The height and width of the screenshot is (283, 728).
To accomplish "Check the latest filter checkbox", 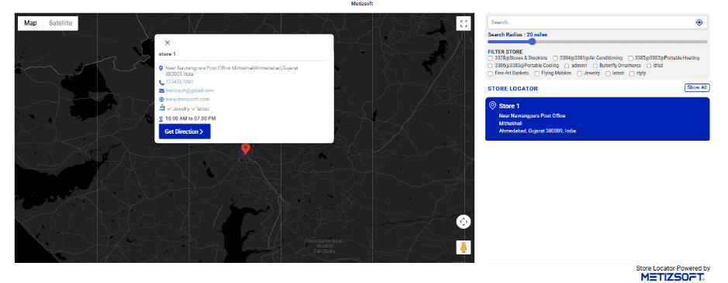I will point(608,73).
